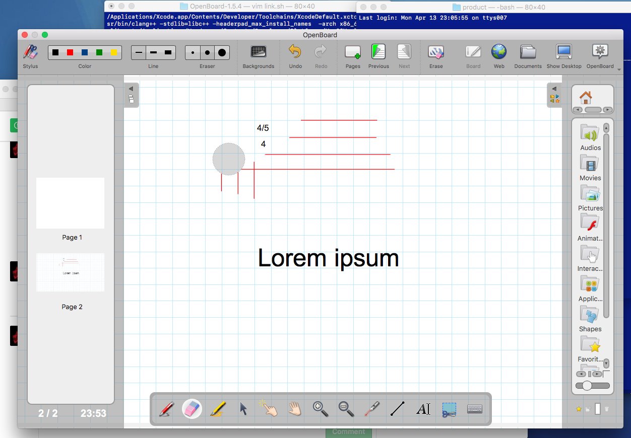Pick the yellow pen color
Image resolution: width=631 pixels, height=438 pixels.
[x=114, y=52]
